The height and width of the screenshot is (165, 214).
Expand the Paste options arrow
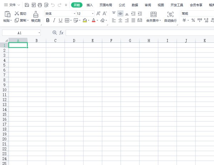click(11, 21)
